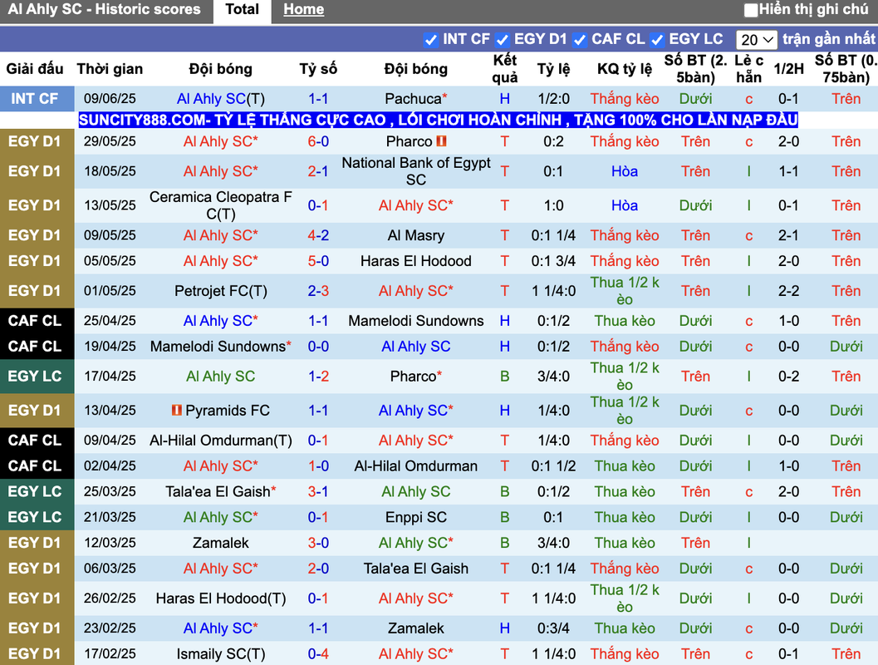Toggle the INT CF competition checkbox
The width and height of the screenshot is (878, 665).
pos(430,40)
